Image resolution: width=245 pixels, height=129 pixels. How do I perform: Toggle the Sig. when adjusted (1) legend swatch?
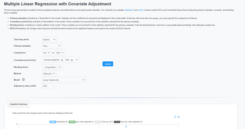(x=72, y=122)
